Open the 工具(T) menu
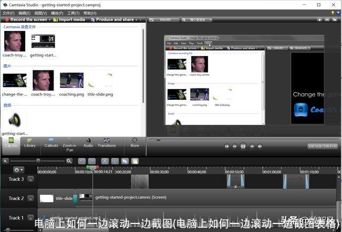Screen dimensions: 342x232 click(x=73, y=13)
